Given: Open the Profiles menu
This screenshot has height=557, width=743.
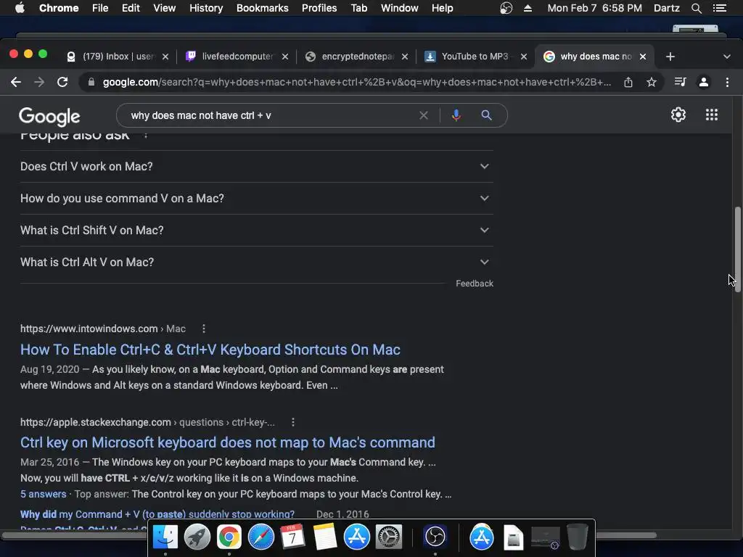Looking at the screenshot, I should [x=319, y=8].
